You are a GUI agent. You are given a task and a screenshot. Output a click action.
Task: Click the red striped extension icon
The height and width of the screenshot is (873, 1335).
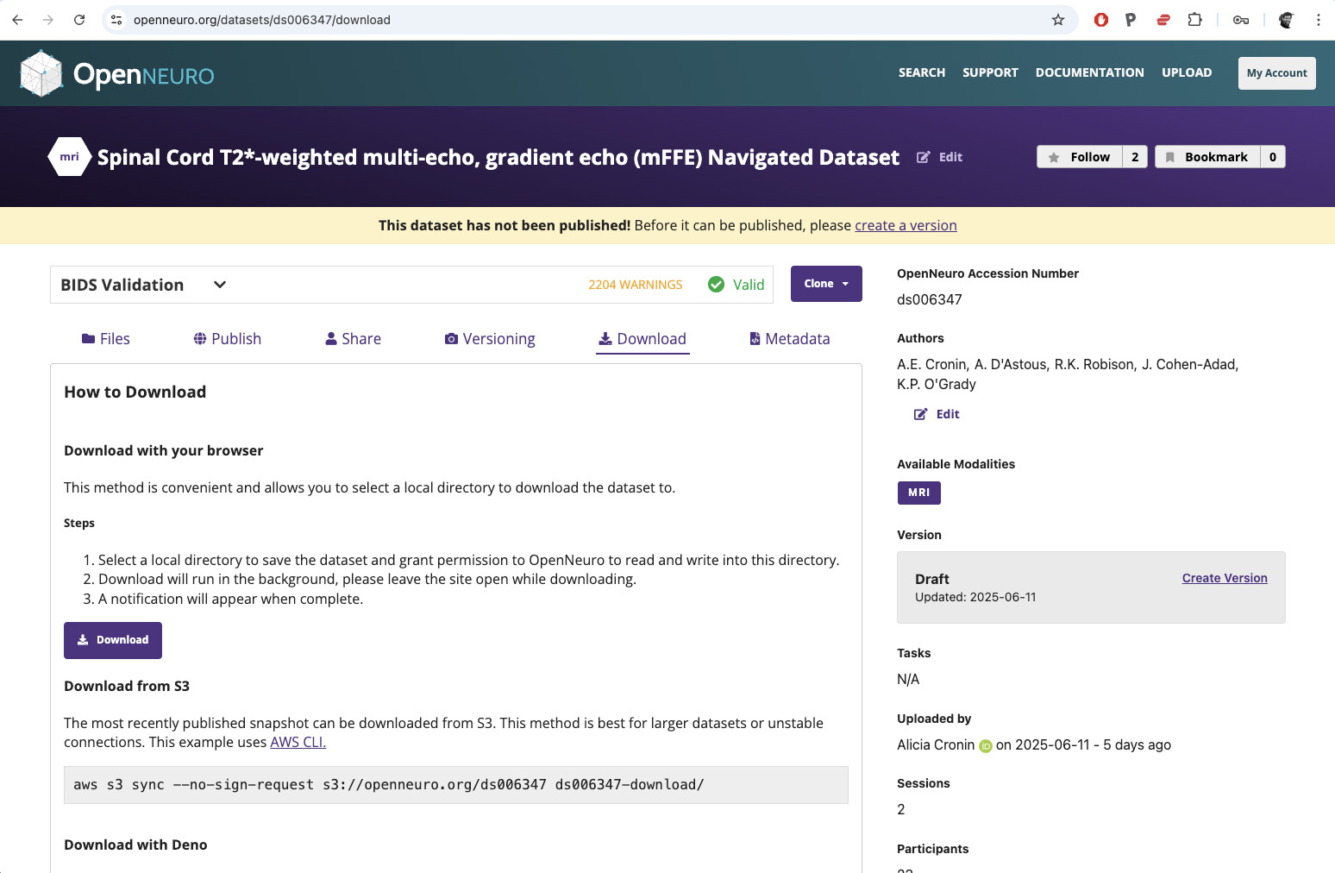pos(1163,20)
